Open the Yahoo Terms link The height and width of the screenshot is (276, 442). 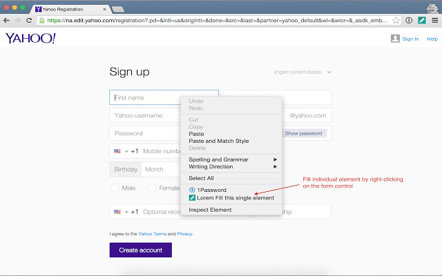point(152,234)
